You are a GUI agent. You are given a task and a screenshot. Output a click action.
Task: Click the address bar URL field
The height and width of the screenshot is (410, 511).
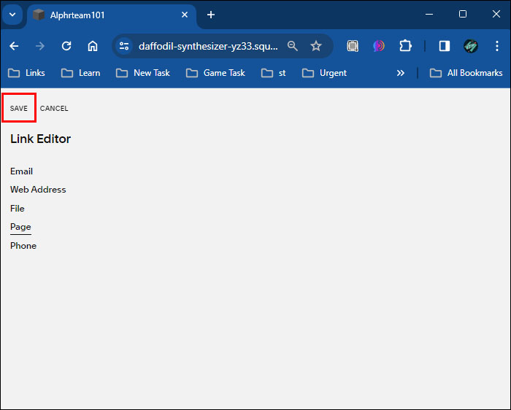click(x=209, y=46)
